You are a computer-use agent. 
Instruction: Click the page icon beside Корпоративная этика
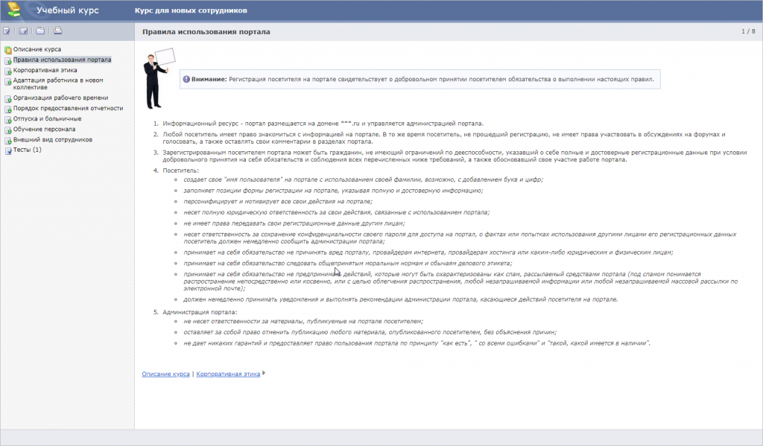[7, 71]
